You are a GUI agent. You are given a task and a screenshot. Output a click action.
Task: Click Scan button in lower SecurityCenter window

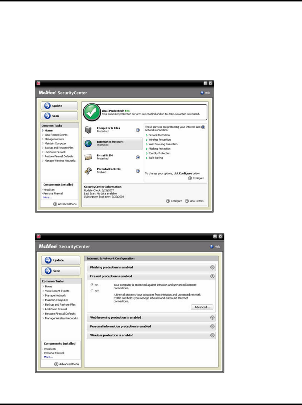(x=61, y=271)
